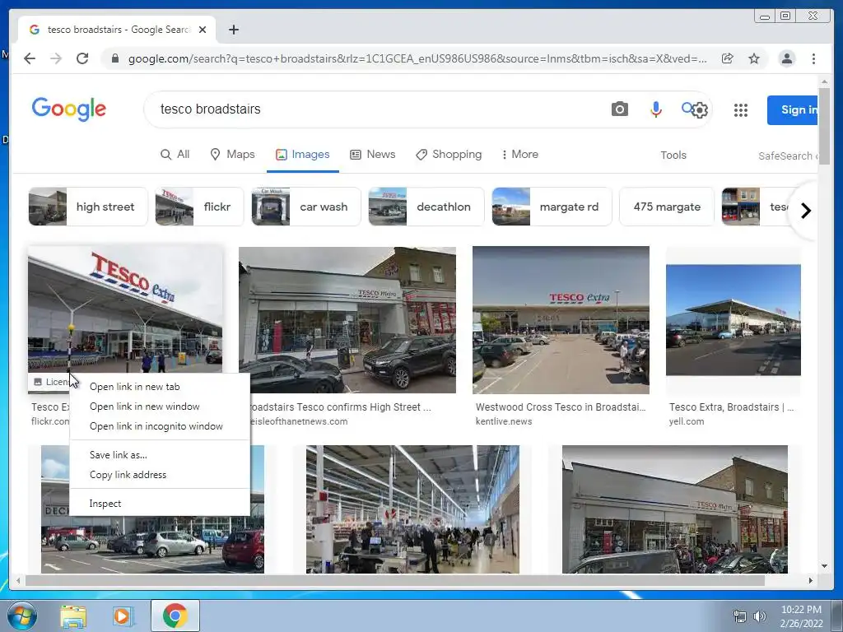Switch to the Maps tab
Screen dimensions: 843x632
coord(232,155)
